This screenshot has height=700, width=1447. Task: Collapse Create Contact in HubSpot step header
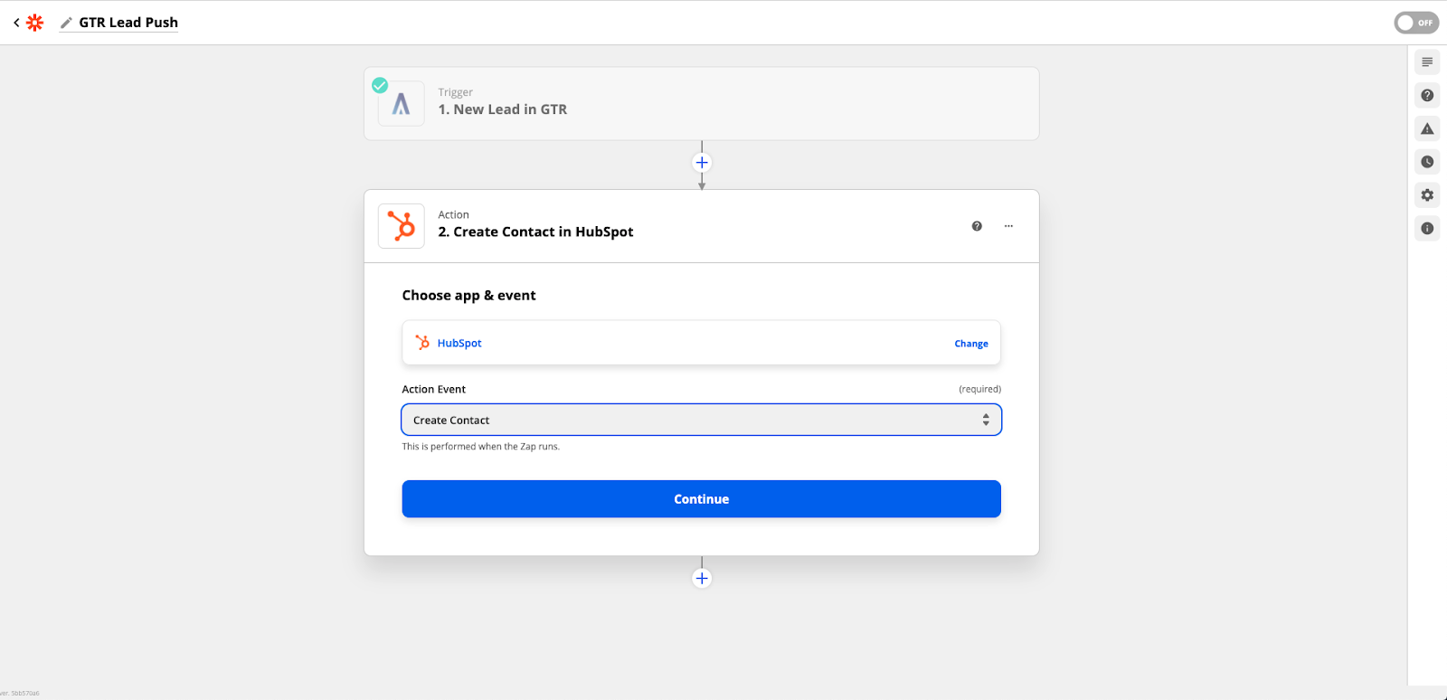701,226
